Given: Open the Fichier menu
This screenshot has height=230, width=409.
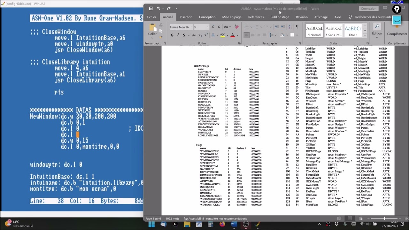Looking at the screenshot, I should pyautogui.click(x=151, y=17).
